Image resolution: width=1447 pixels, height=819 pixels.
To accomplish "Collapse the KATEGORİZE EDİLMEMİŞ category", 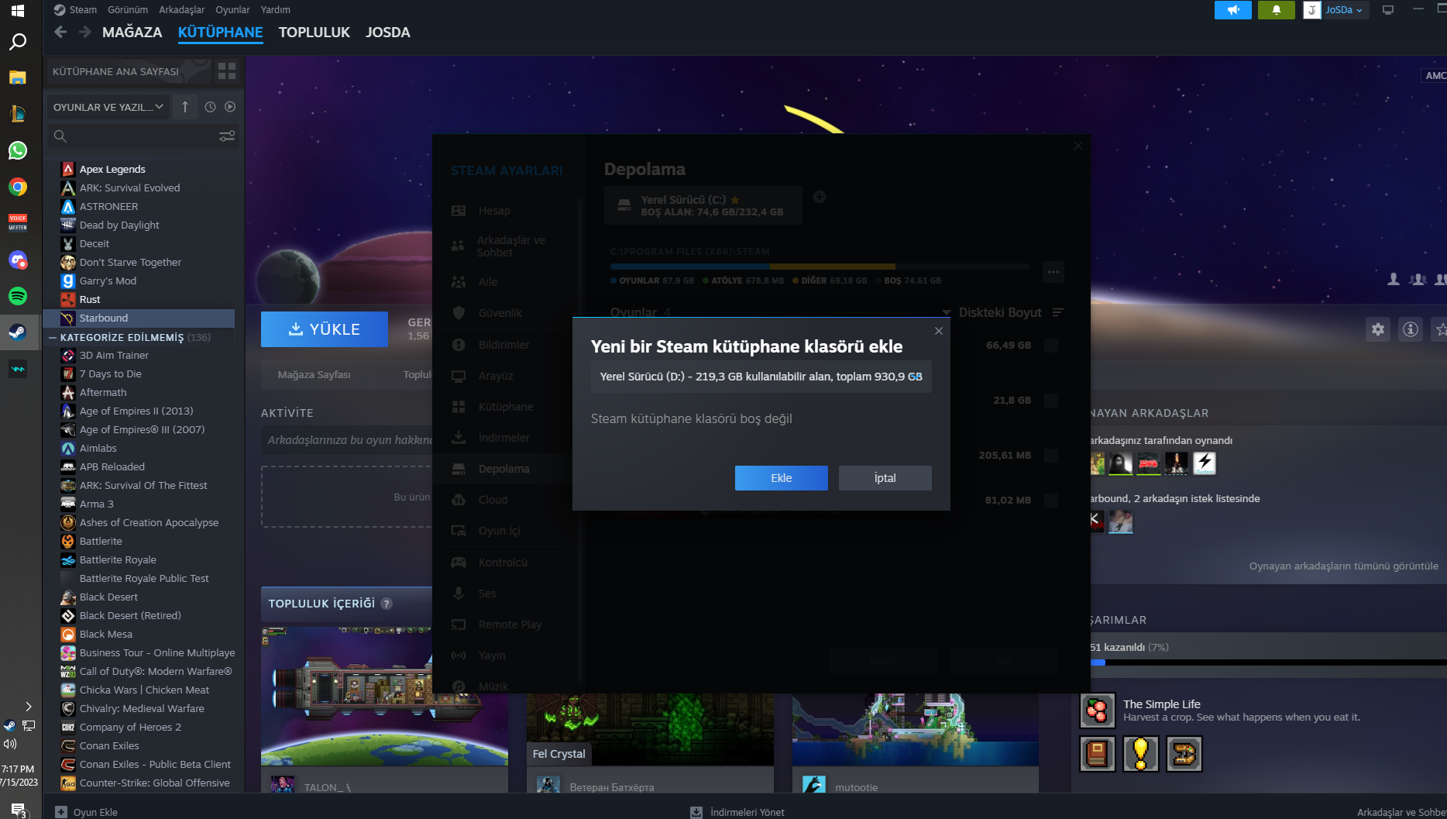I will [x=53, y=337].
